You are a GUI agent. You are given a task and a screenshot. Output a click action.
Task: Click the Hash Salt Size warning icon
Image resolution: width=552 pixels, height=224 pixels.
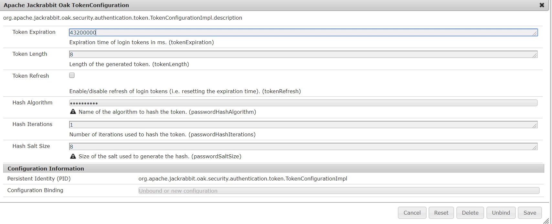(73, 156)
